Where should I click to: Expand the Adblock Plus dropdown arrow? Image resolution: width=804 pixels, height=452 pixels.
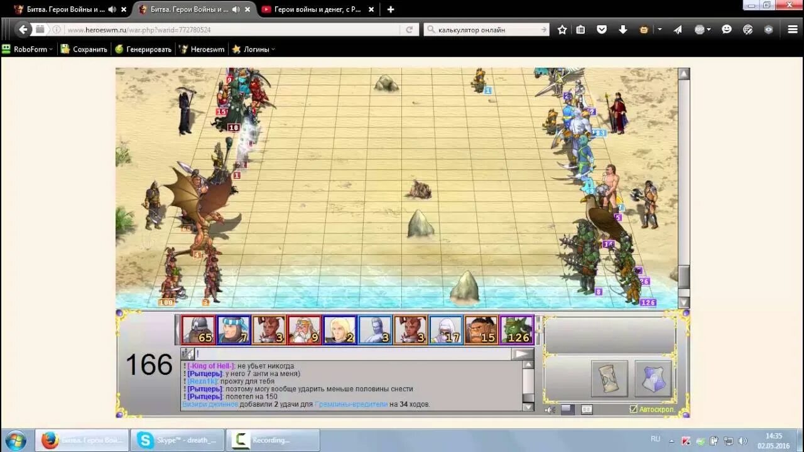pos(709,30)
